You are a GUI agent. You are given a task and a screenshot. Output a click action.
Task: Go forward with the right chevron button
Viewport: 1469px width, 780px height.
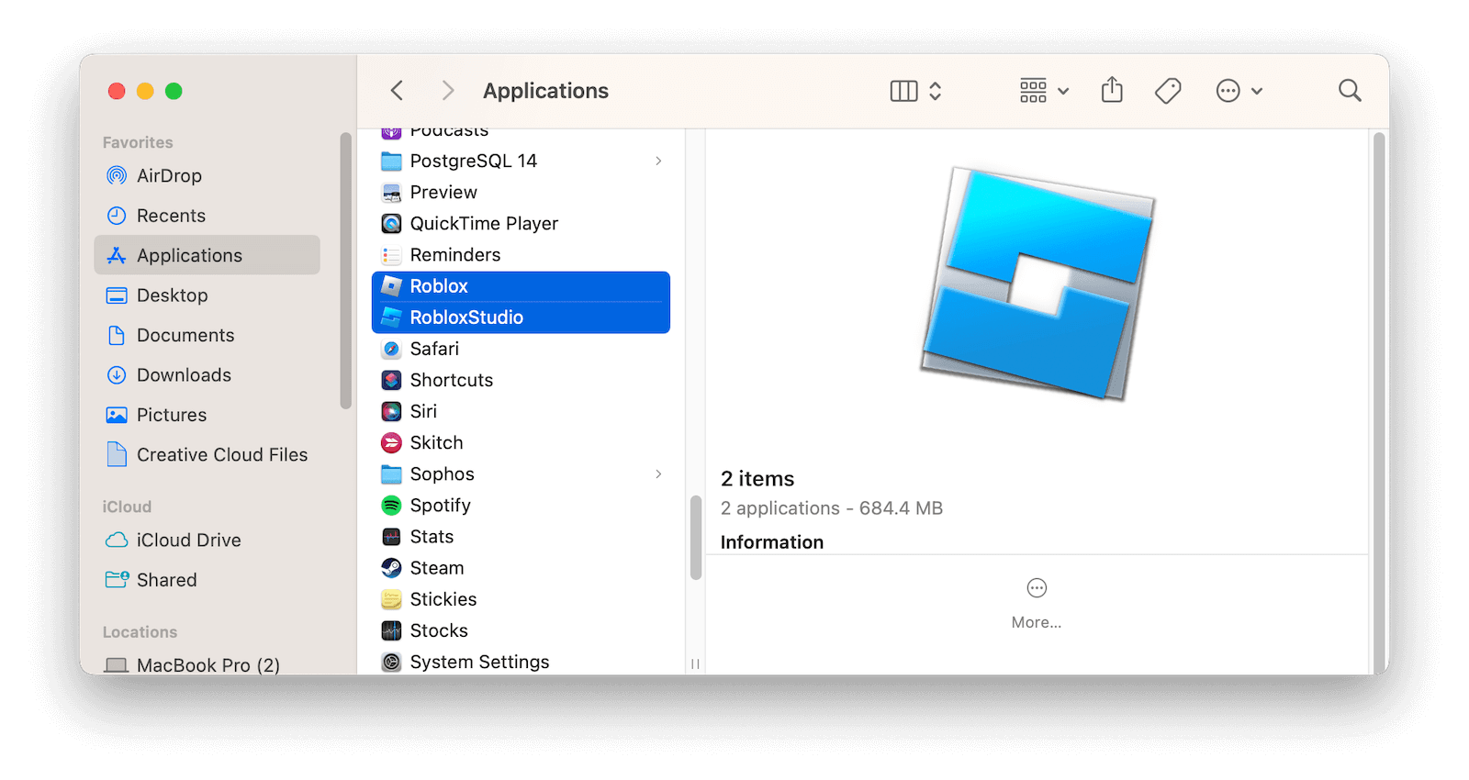(x=447, y=91)
